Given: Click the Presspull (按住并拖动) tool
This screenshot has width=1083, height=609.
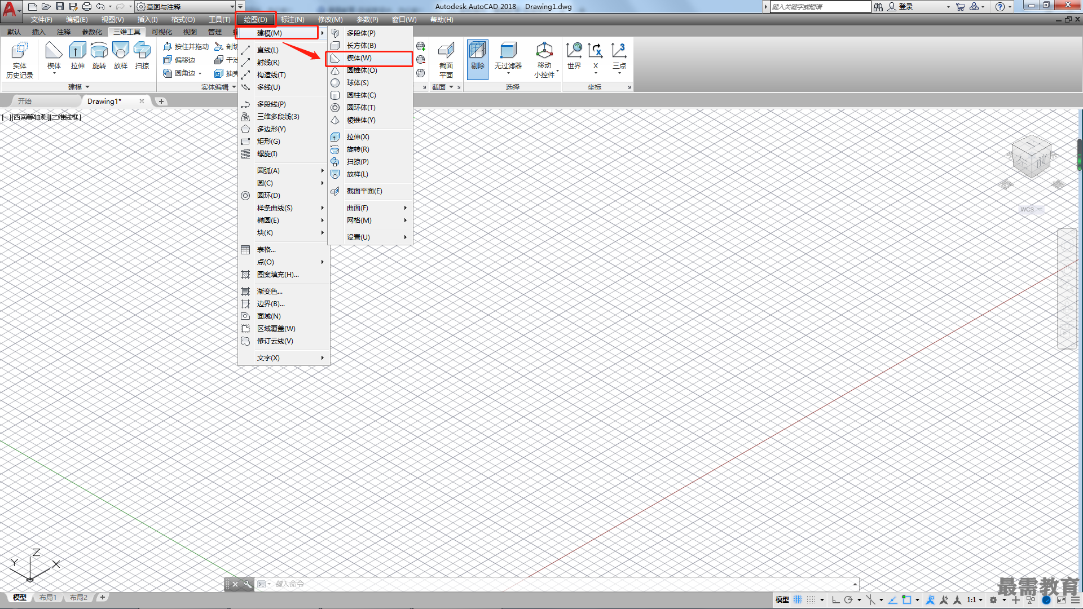Looking at the screenshot, I should pyautogui.click(x=186, y=47).
